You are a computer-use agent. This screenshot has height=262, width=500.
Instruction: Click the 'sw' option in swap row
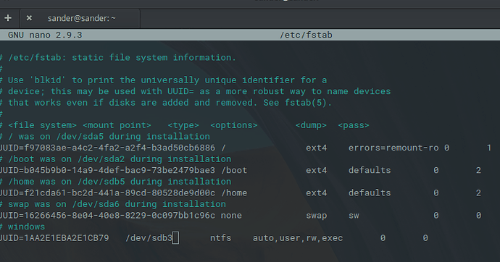click(354, 216)
